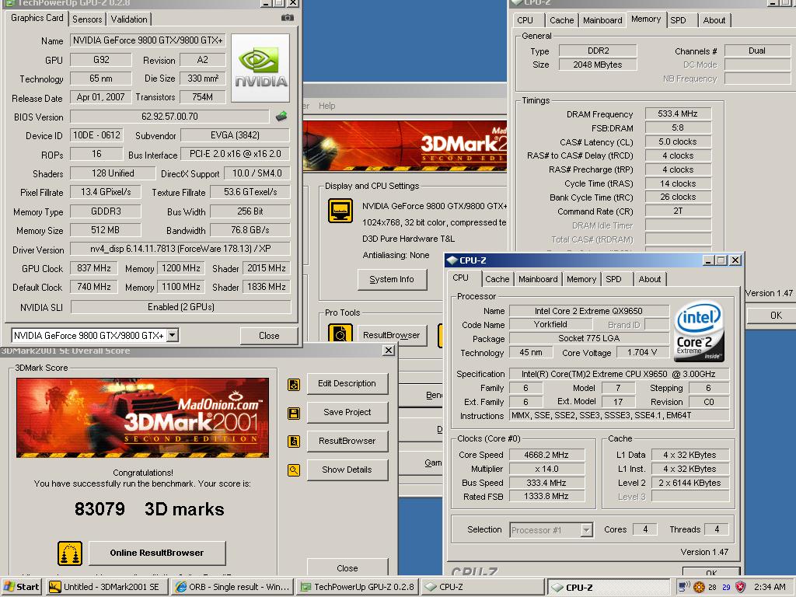Select the Graphics Card tab in GPU-Z
796x597 pixels.
[x=37, y=18]
